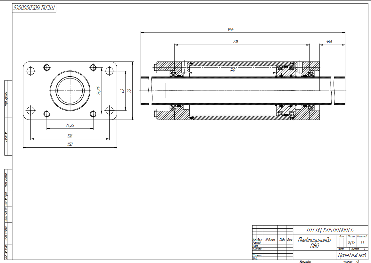Select the mass value 10,17
This screenshot has width=371, height=263.
[x=351, y=242]
